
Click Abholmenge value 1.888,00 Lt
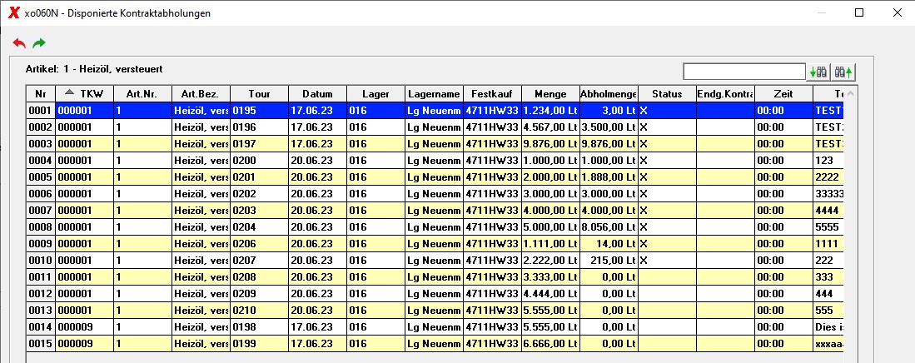point(609,177)
